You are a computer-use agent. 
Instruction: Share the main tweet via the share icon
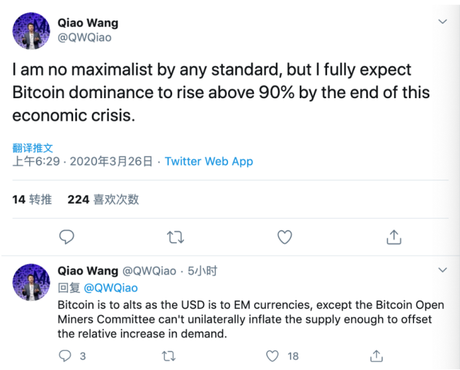click(x=394, y=237)
